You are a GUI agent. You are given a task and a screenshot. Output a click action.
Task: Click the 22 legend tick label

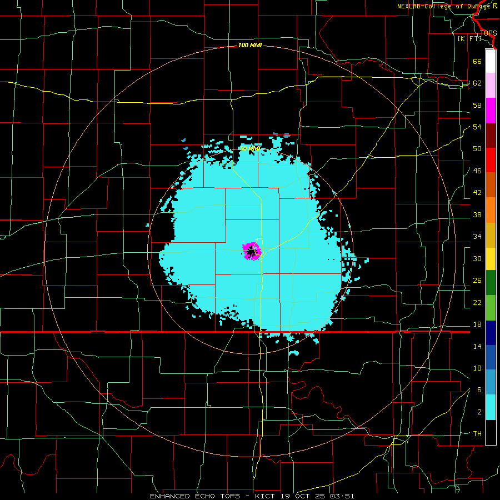tap(477, 302)
